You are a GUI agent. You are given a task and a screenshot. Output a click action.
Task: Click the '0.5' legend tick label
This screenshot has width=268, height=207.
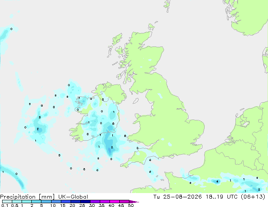click(x=15, y=205)
